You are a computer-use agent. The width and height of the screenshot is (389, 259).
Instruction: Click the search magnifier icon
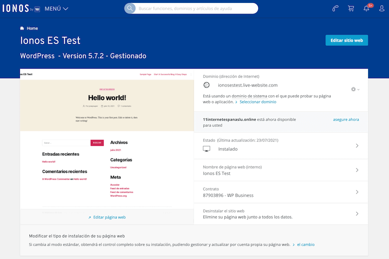[x=130, y=8]
